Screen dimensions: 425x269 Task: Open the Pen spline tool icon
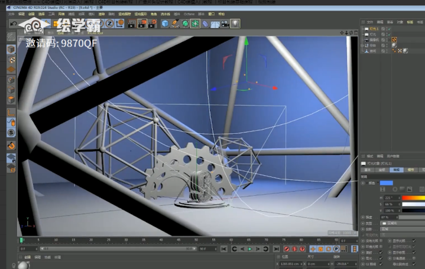click(175, 24)
